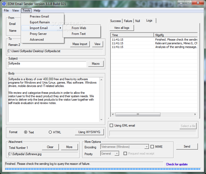The height and width of the screenshot is (174, 206).
Task: Toggle Request read receipt checkbox
Action: click(125, 153)
